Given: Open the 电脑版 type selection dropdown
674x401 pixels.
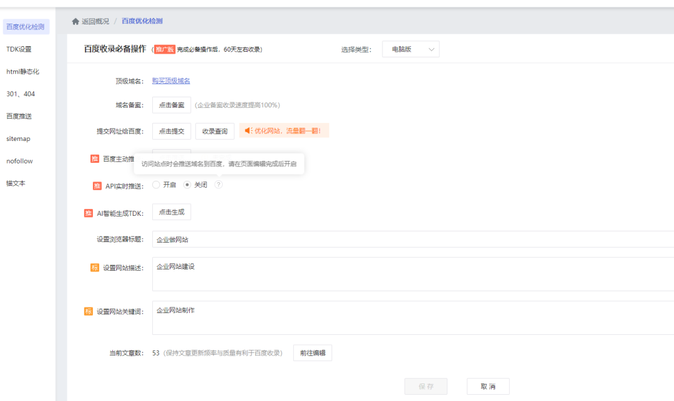Looking at the screenshot, I should tap(411, 49).
